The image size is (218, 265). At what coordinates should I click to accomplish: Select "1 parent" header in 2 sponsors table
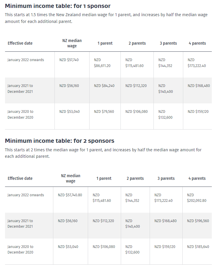point(104,178)
